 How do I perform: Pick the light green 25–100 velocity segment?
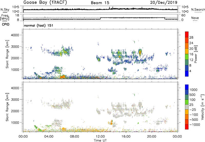point(187,102)
